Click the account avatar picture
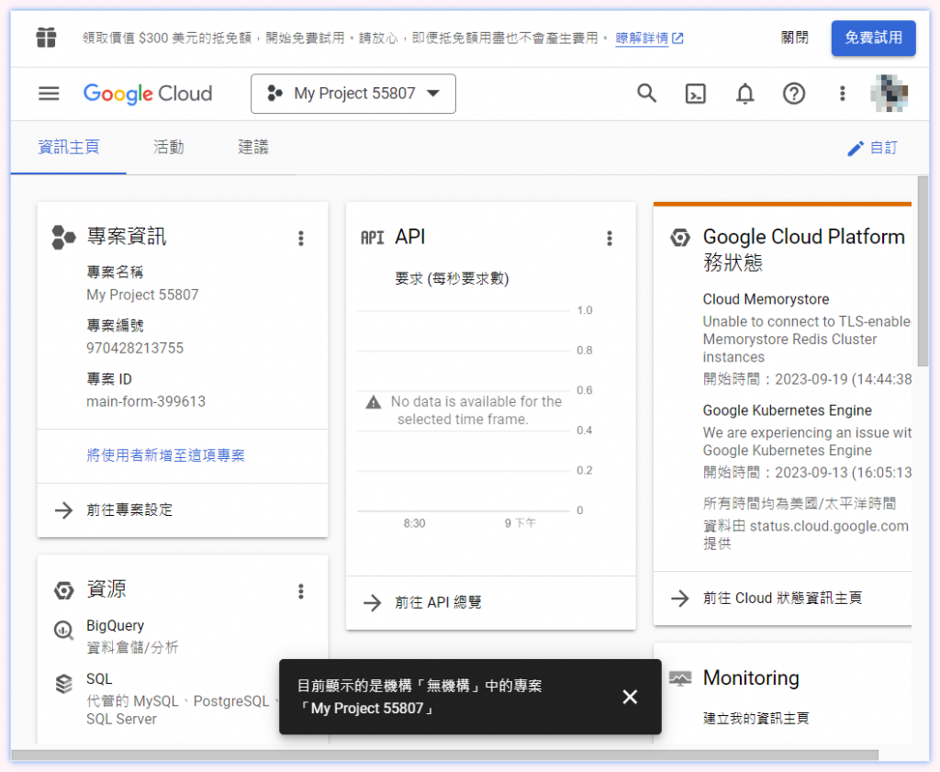Screen dimensions: 940x772 889,94
